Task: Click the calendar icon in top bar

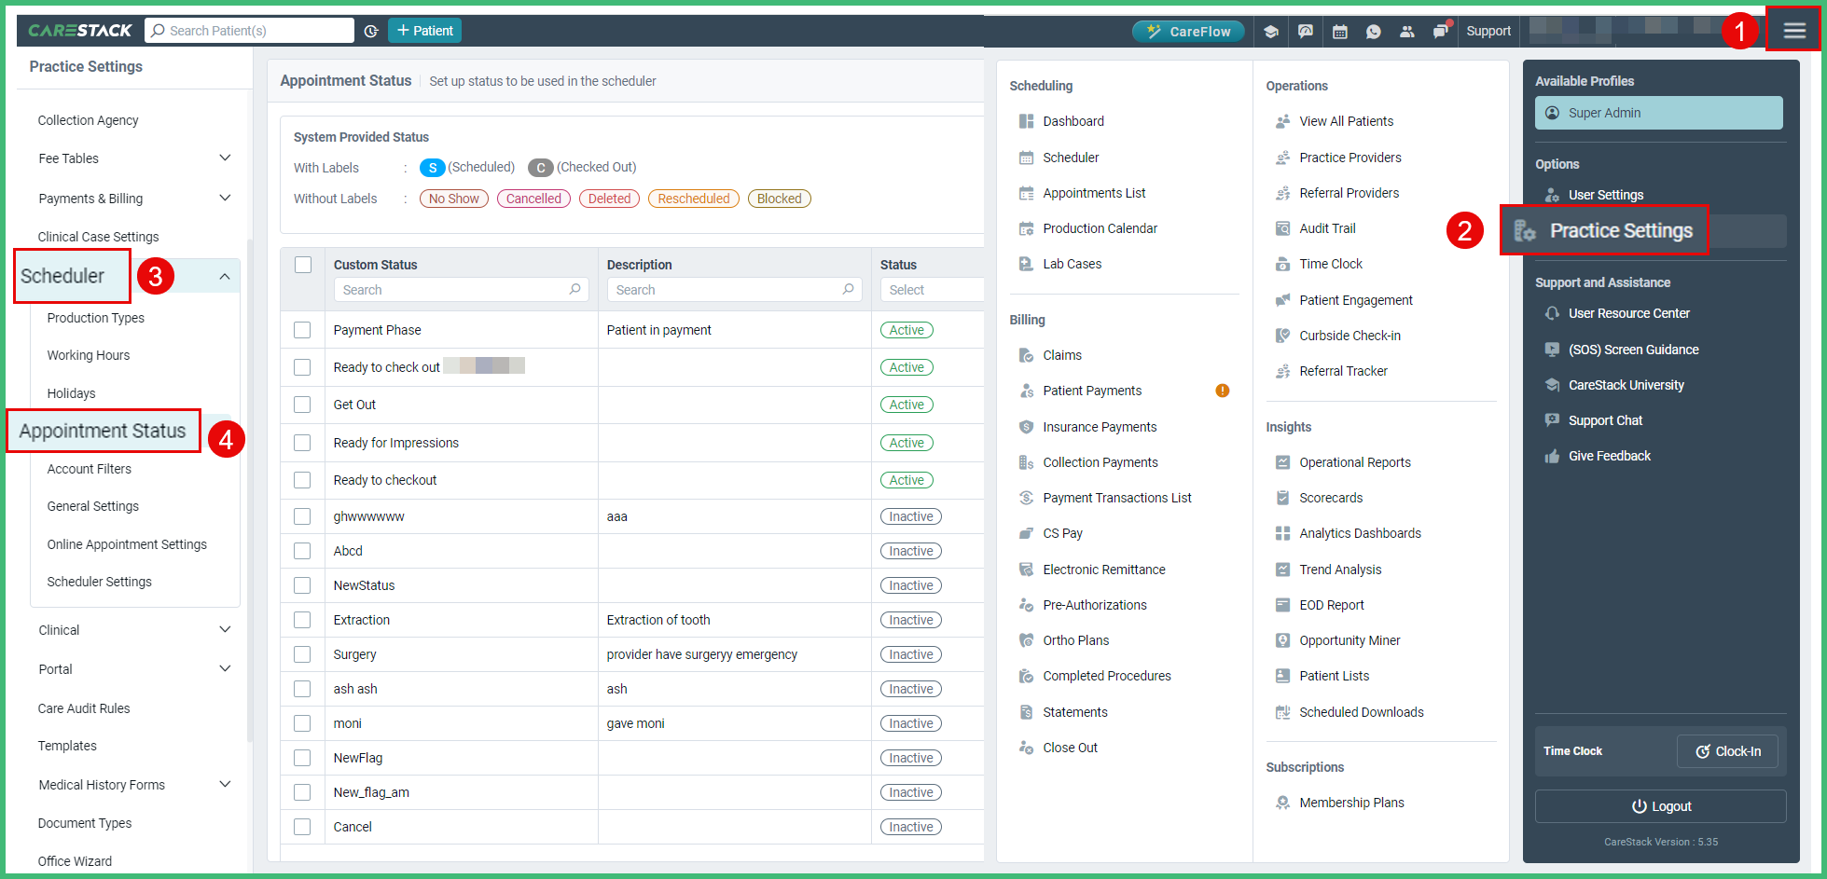Action: pyautogui.click(x=1339, y=32)
